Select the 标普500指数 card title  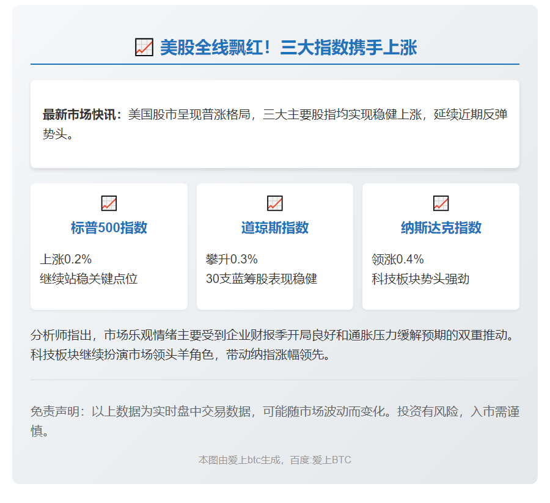[109, 227]
